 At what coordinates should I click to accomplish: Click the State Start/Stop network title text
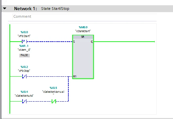(x=55, y=9)
